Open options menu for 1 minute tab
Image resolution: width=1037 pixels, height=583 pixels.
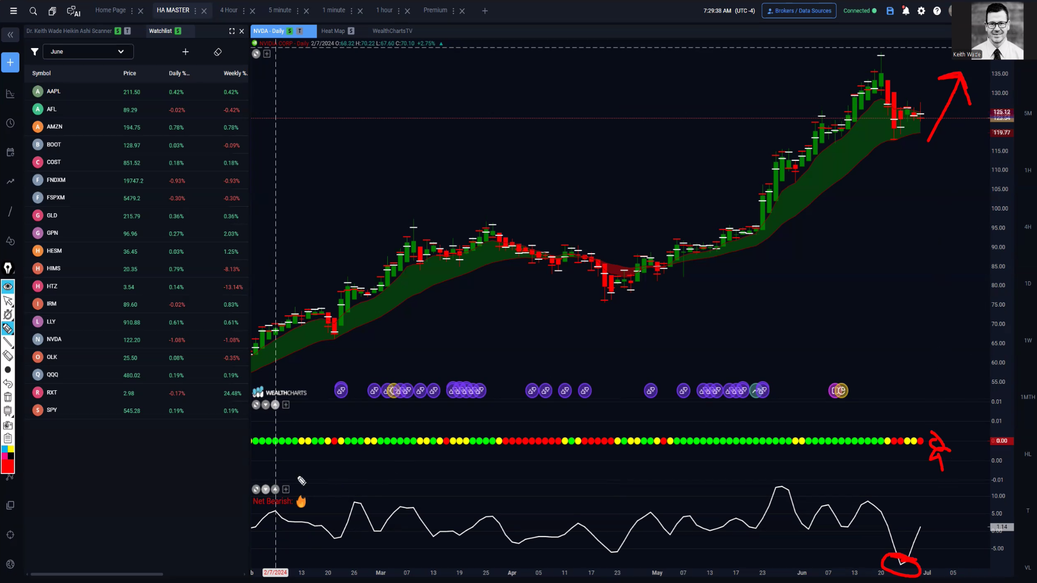352,11
